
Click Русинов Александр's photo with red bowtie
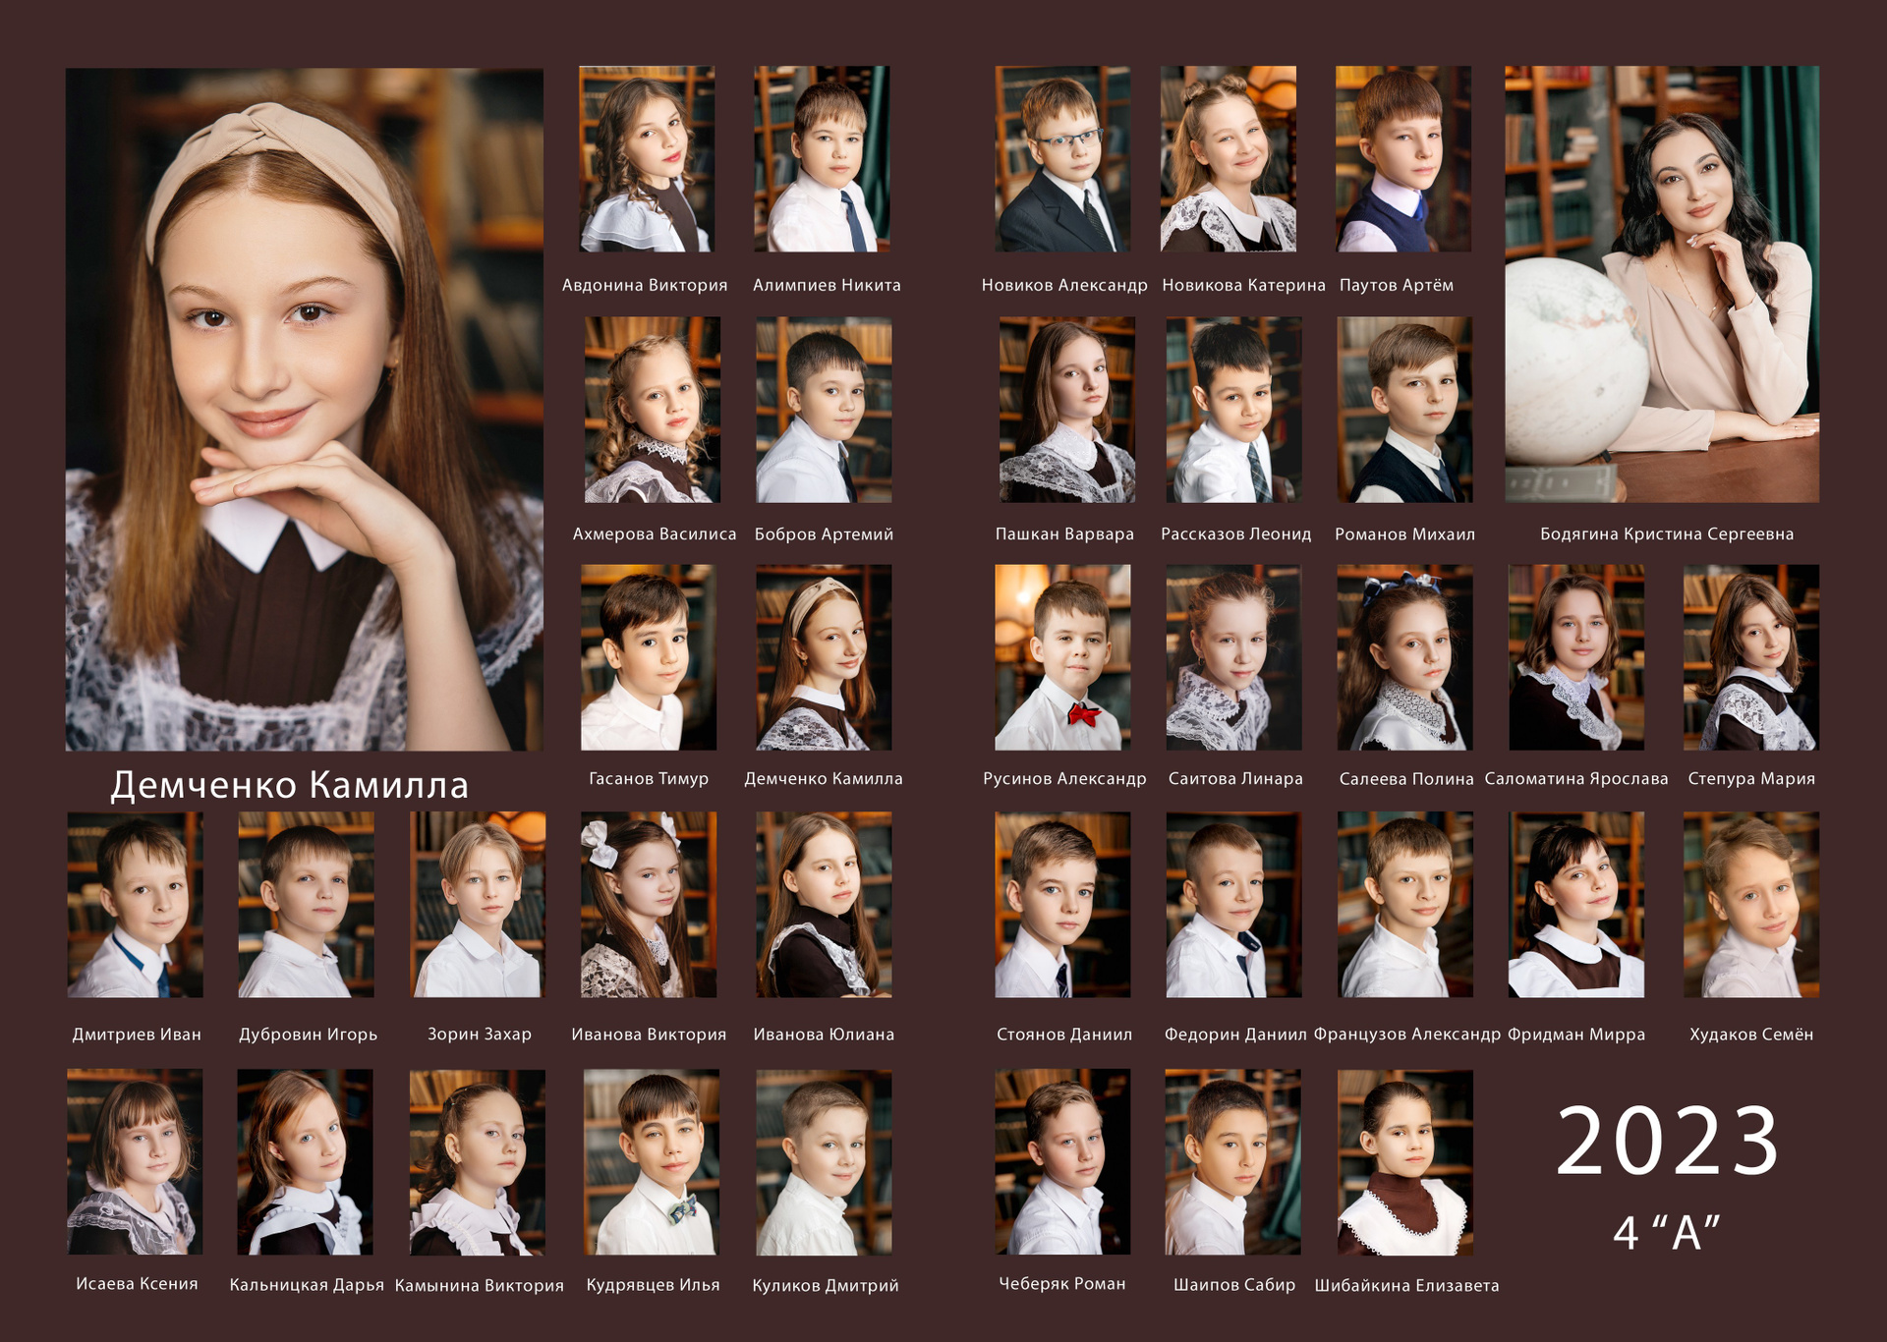coord(1062,657)
